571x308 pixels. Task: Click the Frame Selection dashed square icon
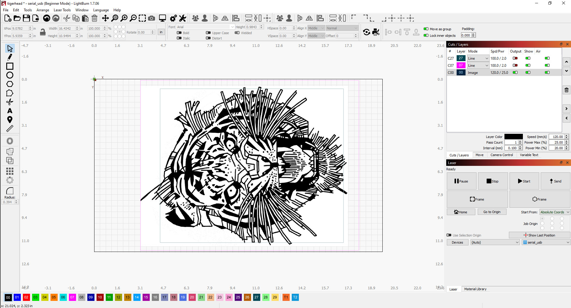click(142, 18)
